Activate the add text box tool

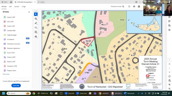36,32
